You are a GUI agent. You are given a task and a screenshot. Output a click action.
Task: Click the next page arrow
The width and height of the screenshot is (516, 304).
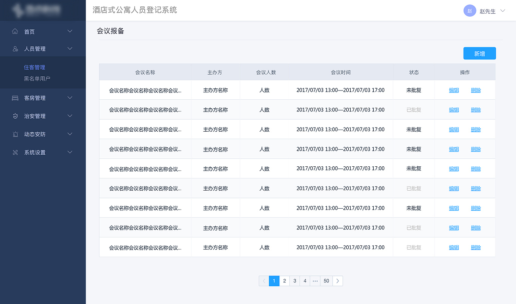338,281
